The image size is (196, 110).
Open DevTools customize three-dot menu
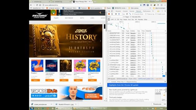162,11
